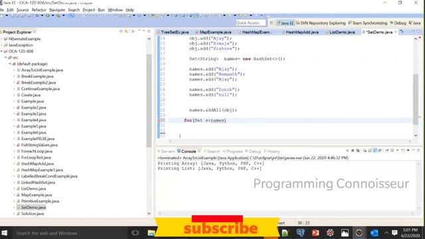Expand JavaException project
425x239 pixels.
click(x=1, y=45)
